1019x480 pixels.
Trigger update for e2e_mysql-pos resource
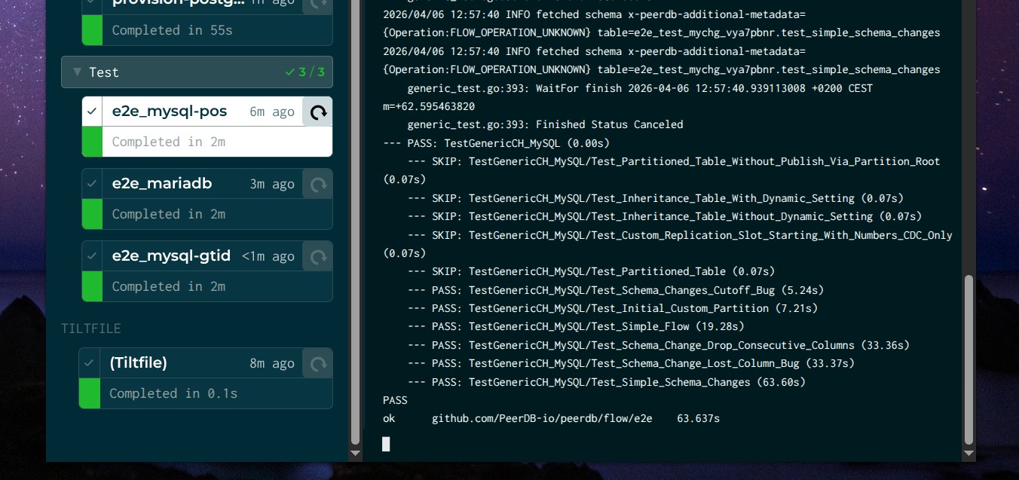coord(318,112)
